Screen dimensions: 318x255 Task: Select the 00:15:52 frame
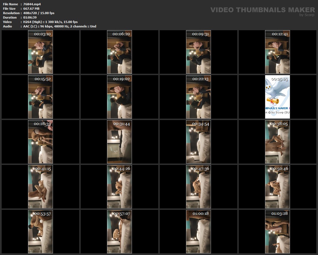coord(40,97)
